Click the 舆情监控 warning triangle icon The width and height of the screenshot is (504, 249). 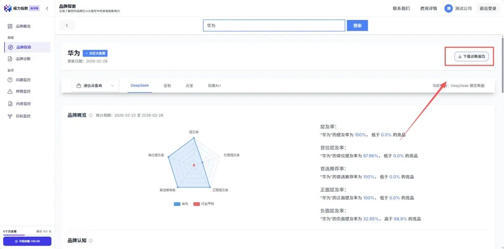pyautogui.click(x=10, y=92)
